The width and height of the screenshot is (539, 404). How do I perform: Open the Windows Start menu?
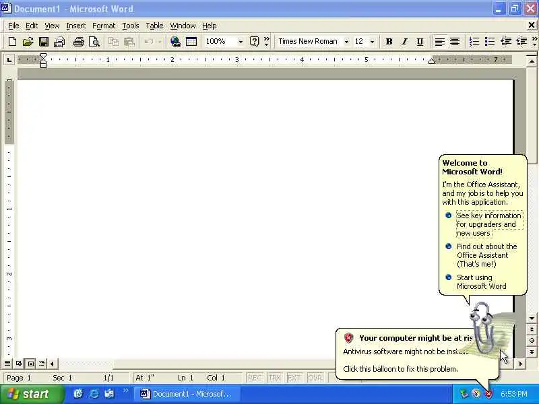[x=32, y=394]
